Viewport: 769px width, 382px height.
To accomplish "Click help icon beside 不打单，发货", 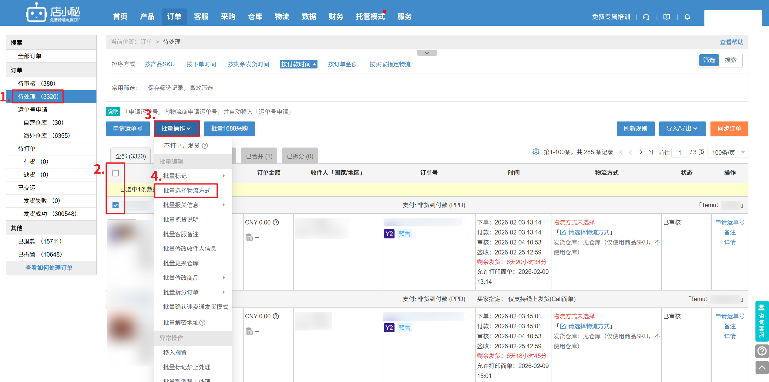I will [205, 146].
